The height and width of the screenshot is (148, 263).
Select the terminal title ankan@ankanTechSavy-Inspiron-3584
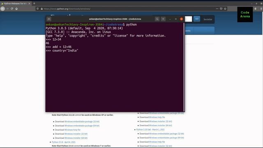[115, 19]
